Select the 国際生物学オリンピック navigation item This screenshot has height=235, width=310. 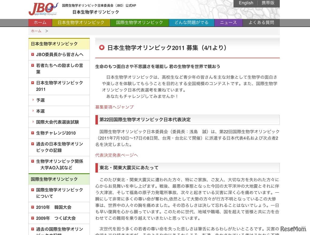pyautogui.click(x=139, y=23)
